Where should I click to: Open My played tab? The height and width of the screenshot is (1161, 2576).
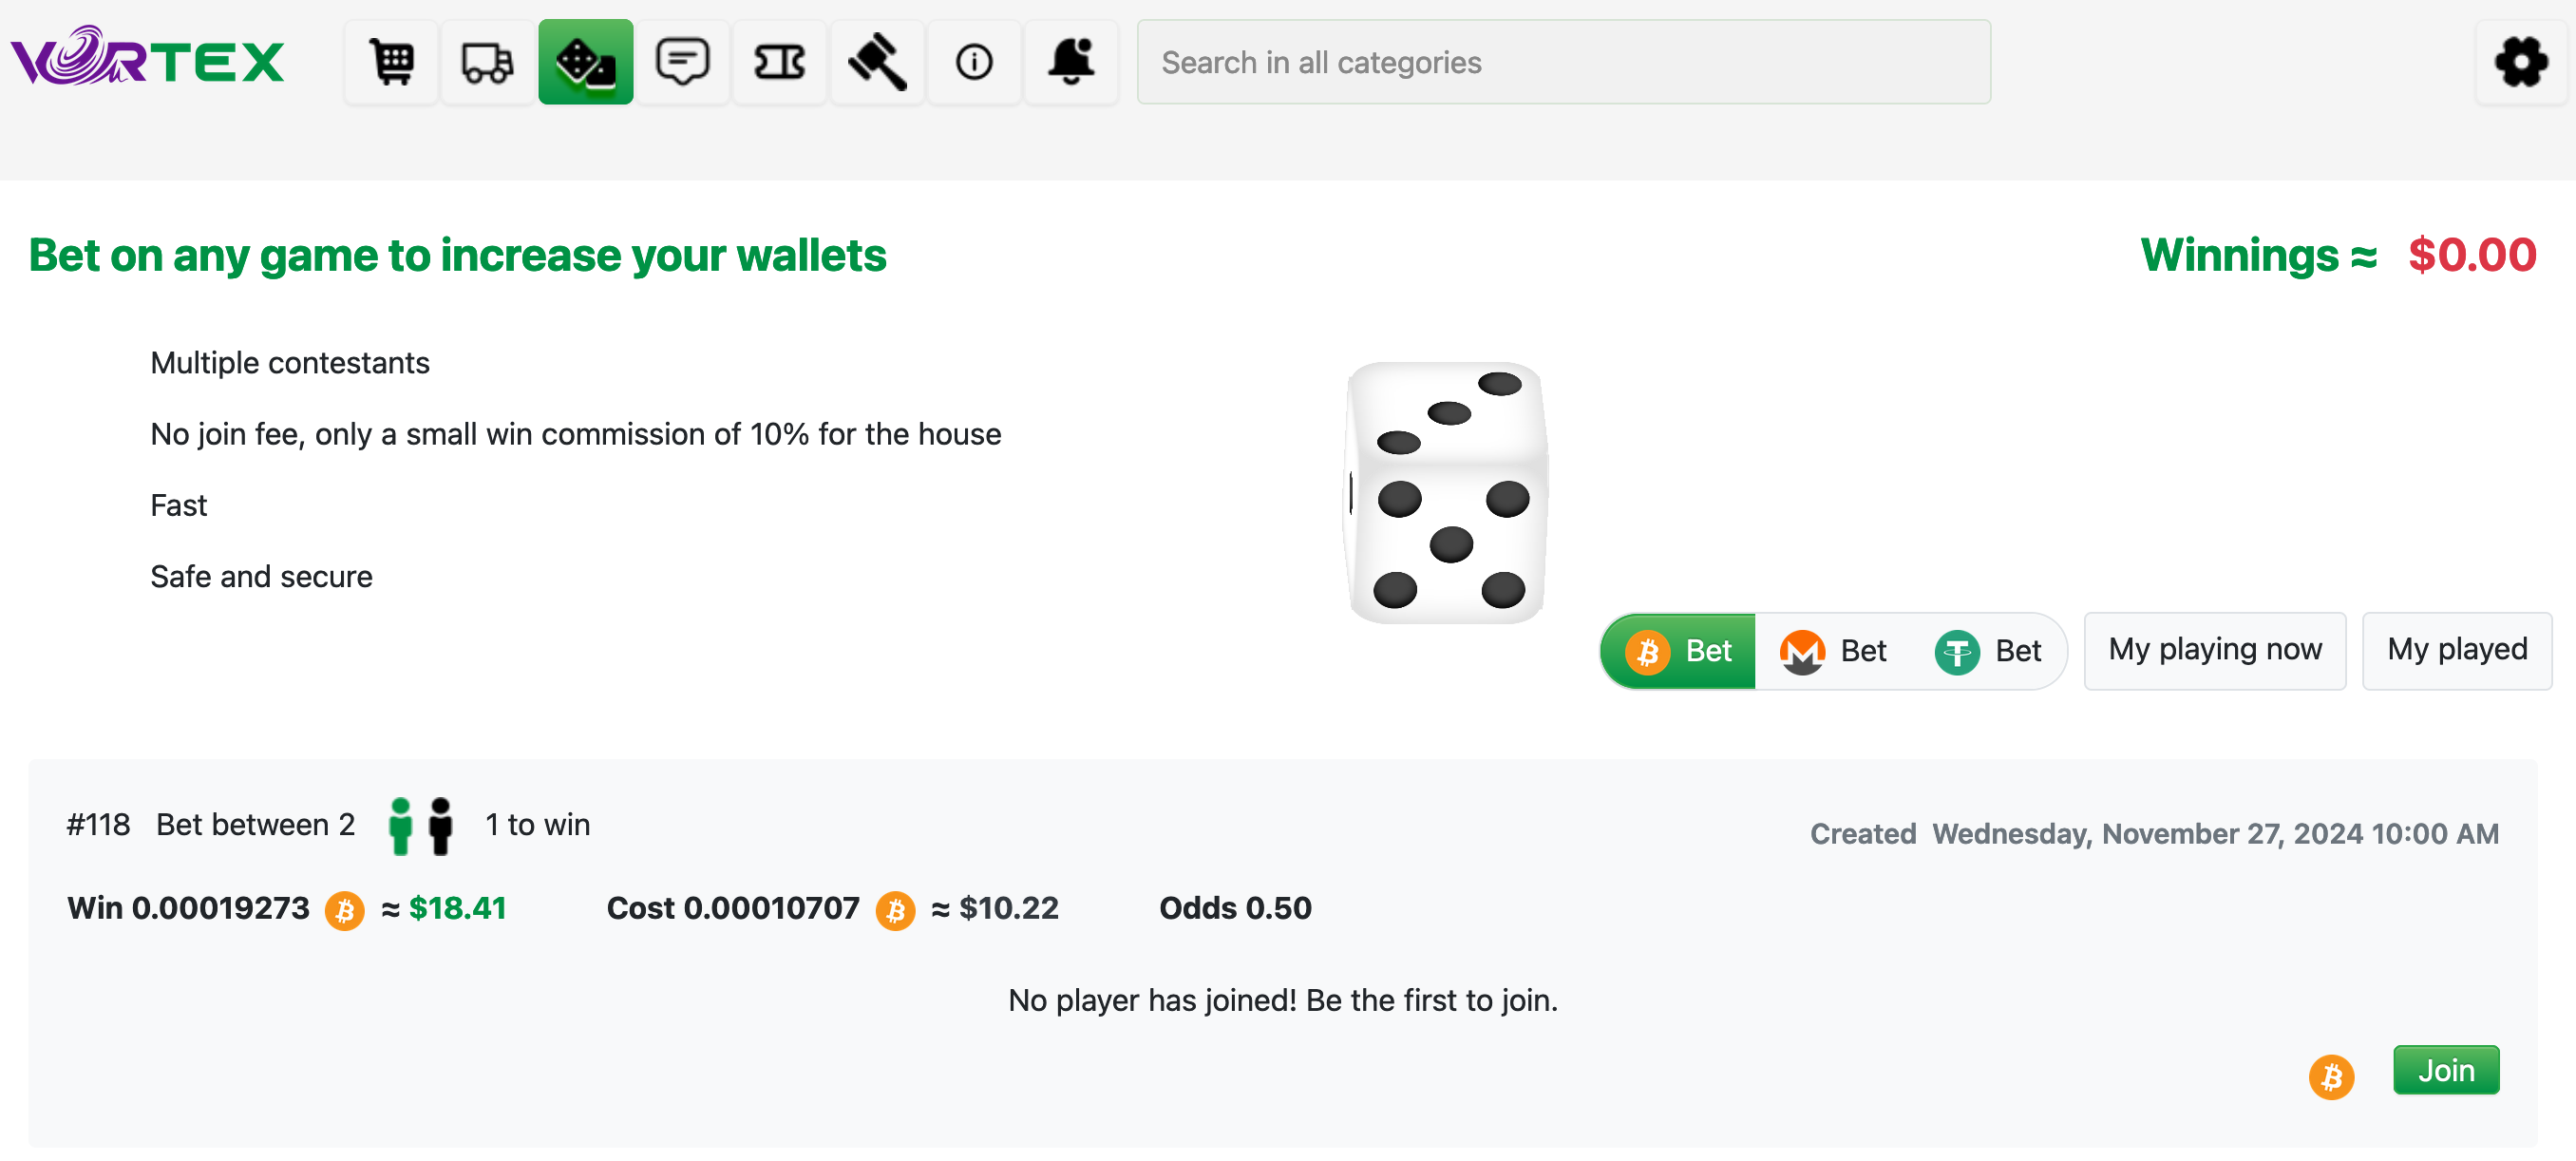[x=2456, y=649]
